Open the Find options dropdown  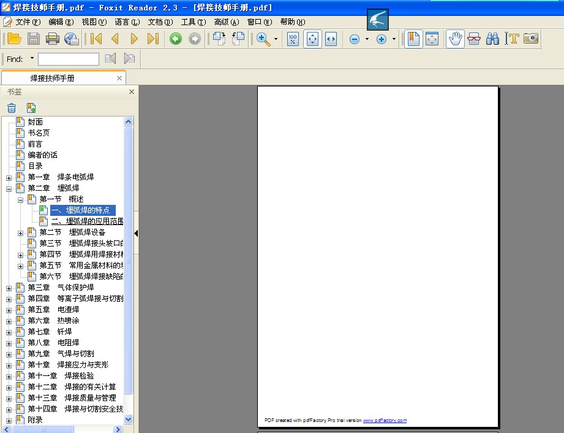pyautogui.click(x=32, y=58)
